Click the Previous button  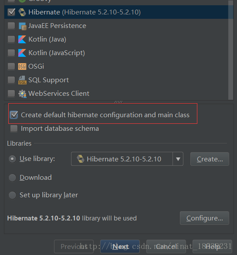tap(74, 246)
